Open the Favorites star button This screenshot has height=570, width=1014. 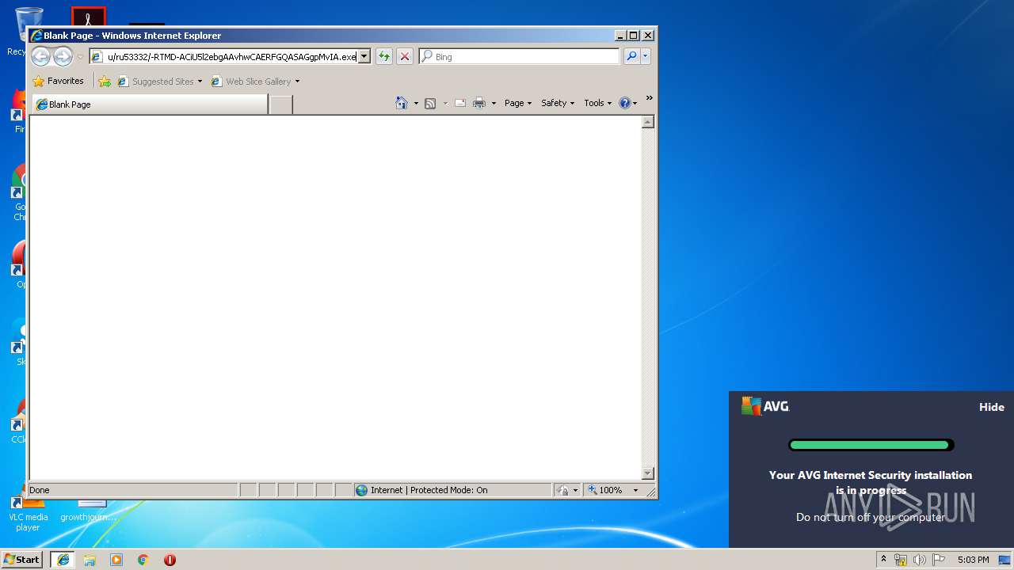pyautogui.click(x=59, y=81)
